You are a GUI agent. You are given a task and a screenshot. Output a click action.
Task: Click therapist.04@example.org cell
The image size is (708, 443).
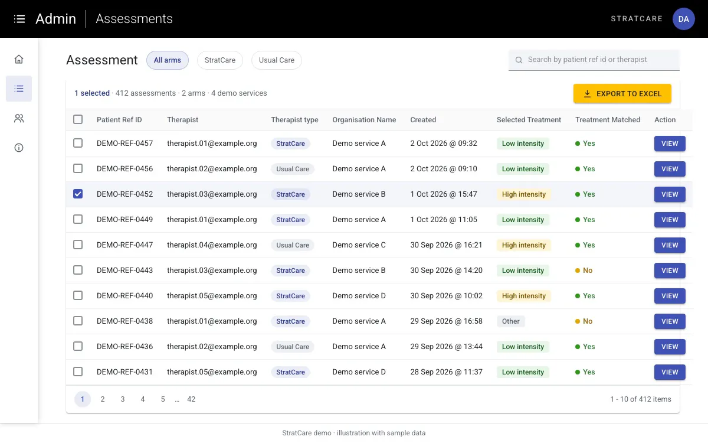pos(212,245)
